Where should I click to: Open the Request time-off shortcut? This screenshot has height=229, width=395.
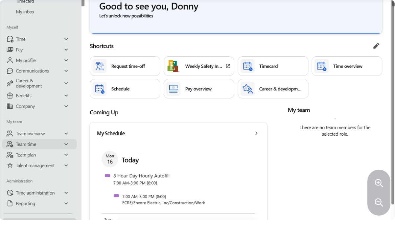click(x=125, y=66)
